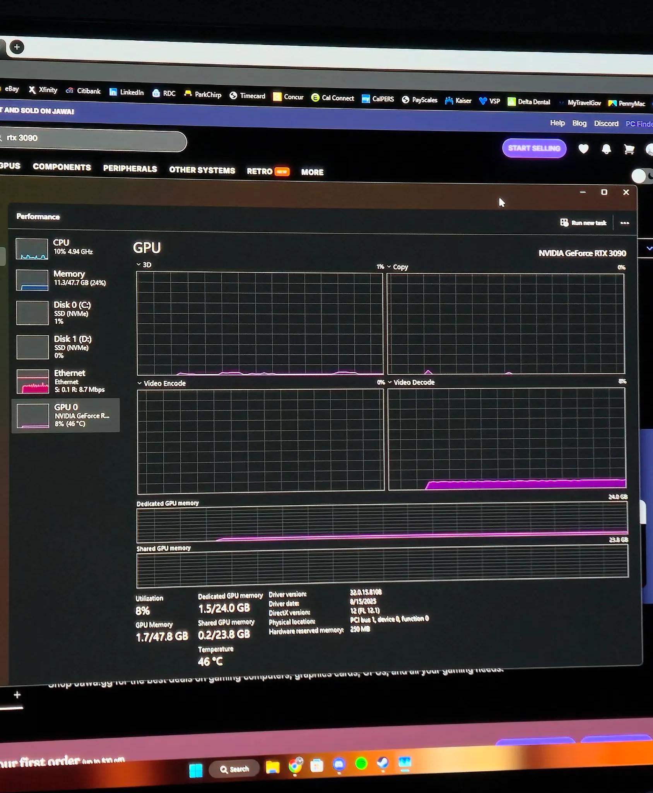Click the Help link on Jawa
This screenshot has height=793, width=653.
pyautogui.click(x=557, y=123)
